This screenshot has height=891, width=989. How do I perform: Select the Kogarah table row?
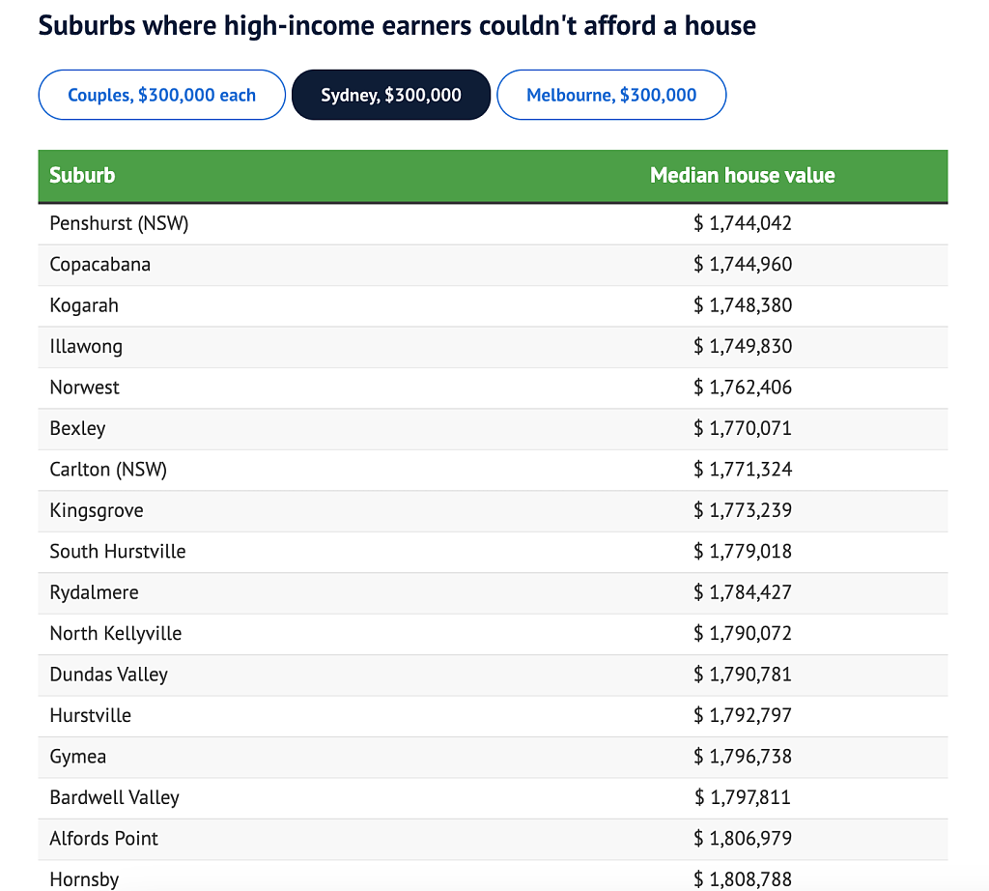pyautogui.click(x=493, y=305)
